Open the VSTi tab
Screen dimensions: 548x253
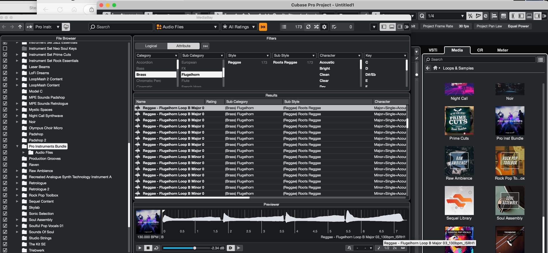(433, 50)
